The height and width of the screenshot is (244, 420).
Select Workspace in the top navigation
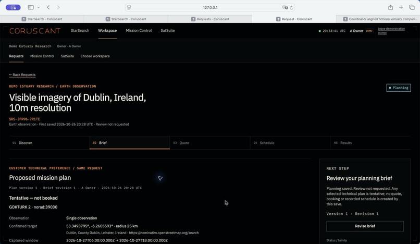[x=107, y=31]
